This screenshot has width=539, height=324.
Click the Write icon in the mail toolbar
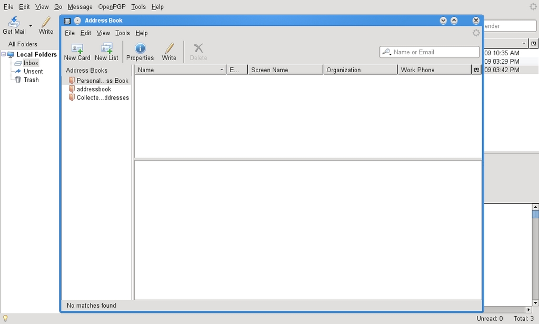(x=45, y=25)
